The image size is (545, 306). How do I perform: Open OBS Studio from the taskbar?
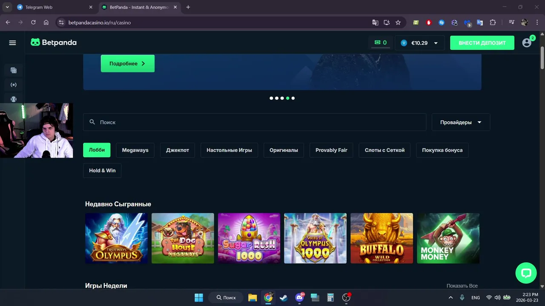tap(346, 297)
